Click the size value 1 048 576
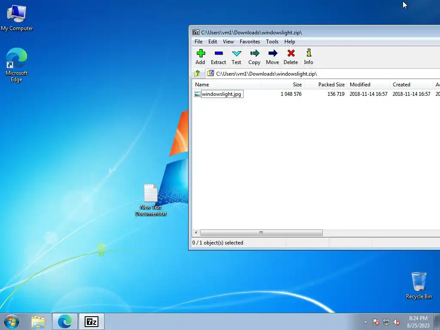The height and width of the screenshot is (330, 440). coord(291,94)
